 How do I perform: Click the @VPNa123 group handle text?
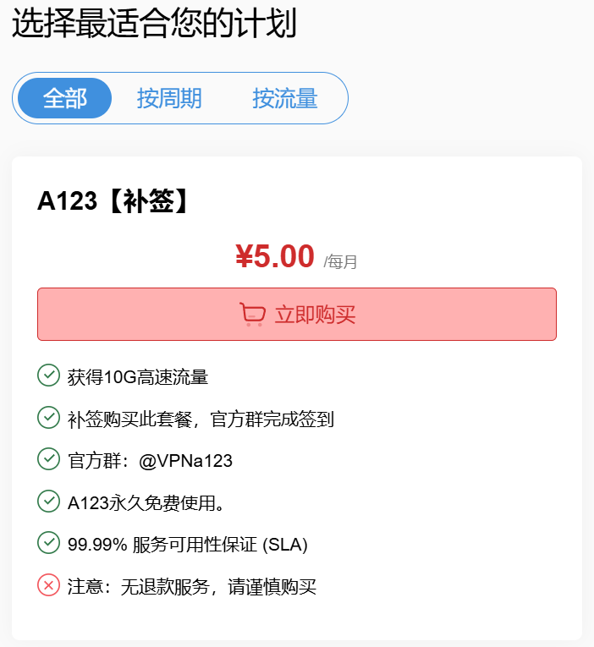pyautogui.click(x=186, y=460)
